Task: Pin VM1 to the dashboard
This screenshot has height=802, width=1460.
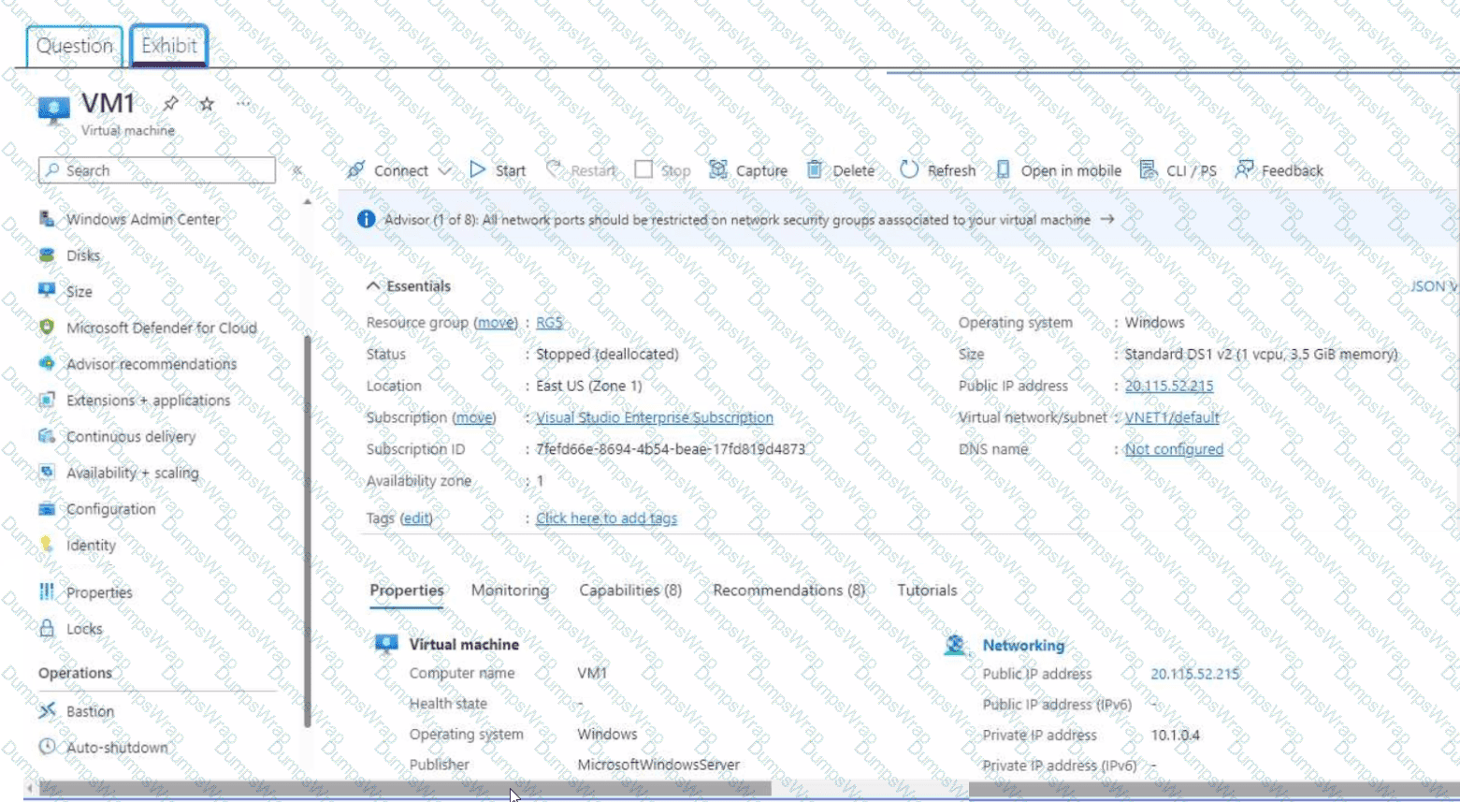Action: (170, 104)
